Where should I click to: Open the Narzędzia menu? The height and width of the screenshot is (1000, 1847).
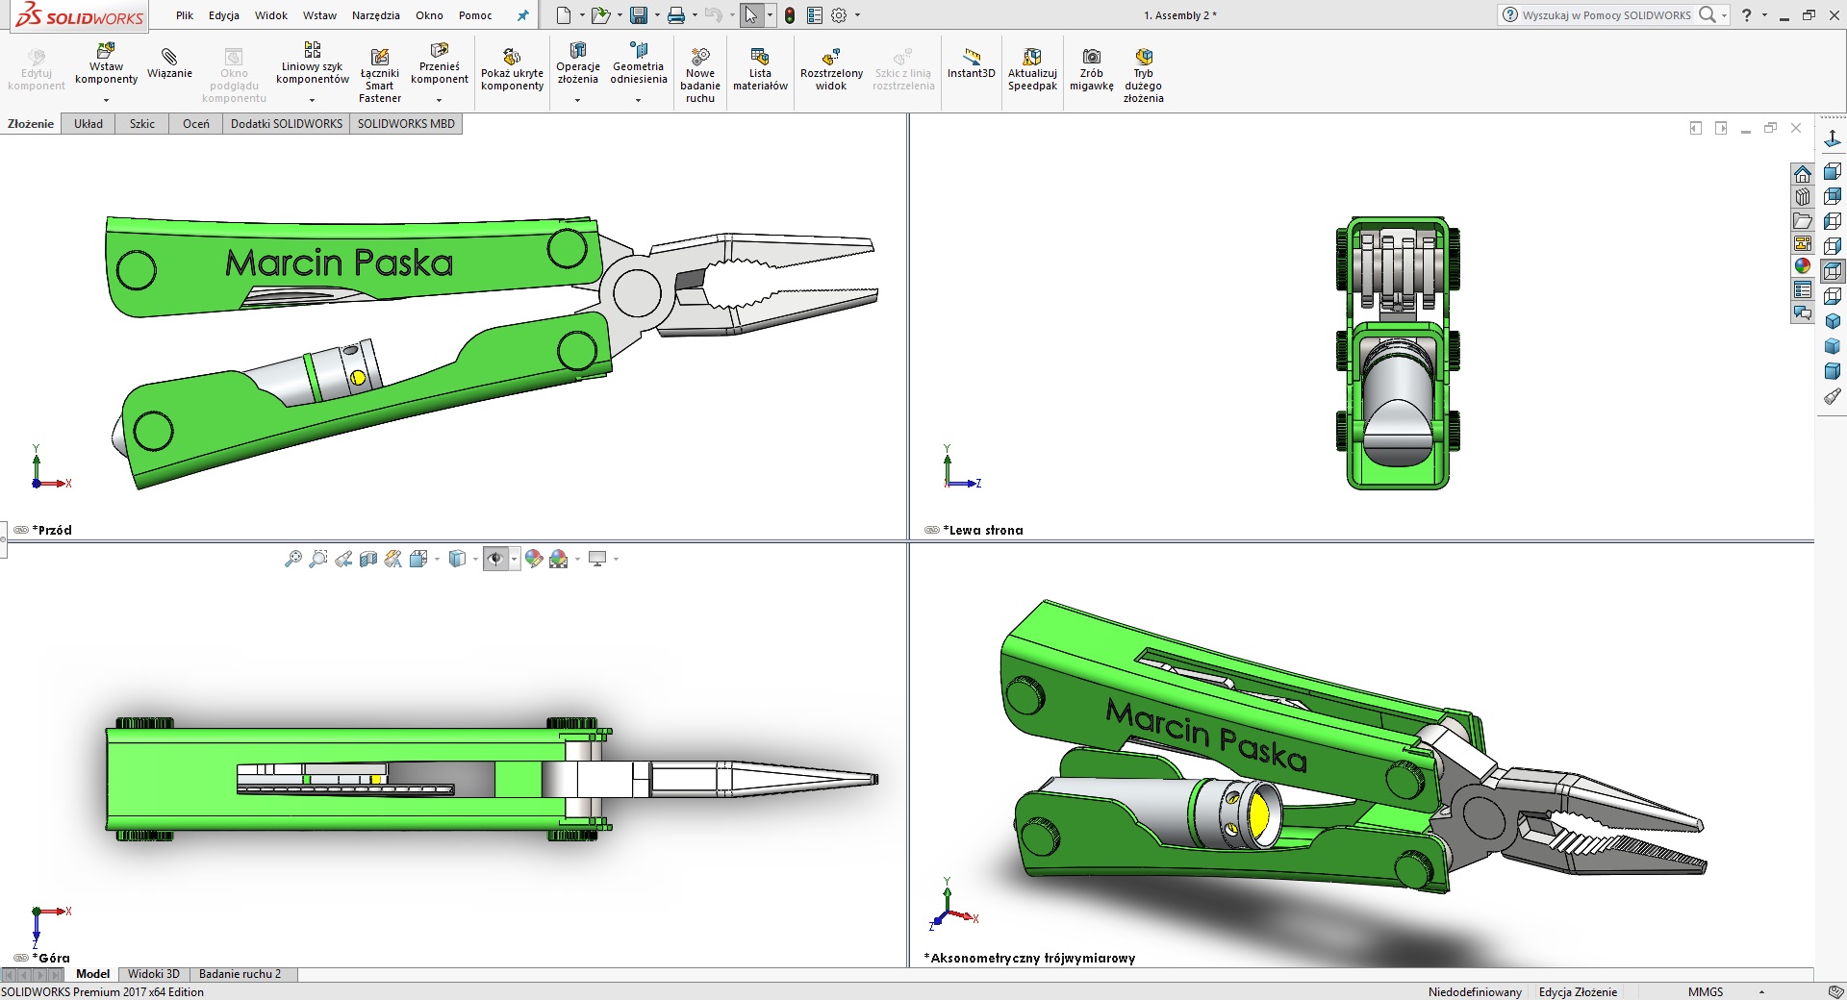pyautogui.click(x=376, y=15)
